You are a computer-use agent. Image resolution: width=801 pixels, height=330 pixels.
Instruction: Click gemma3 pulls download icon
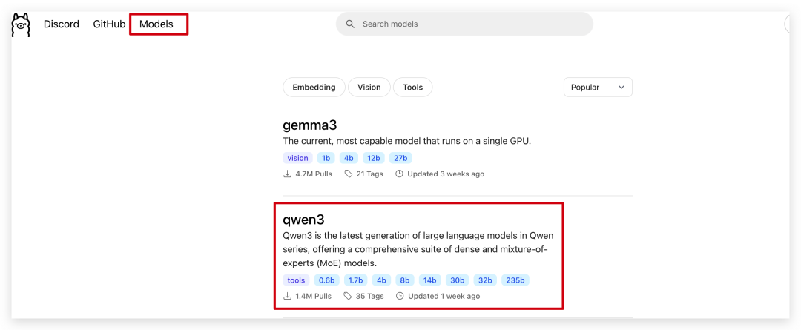pos(287,174)
